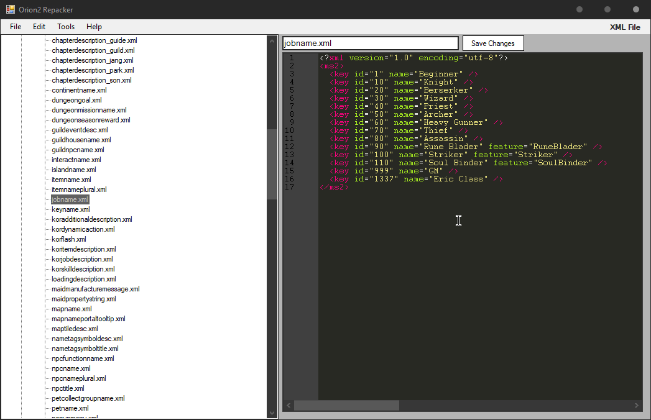Select guildeventdesc.xml file
The image size is (651, 420).
pos(80,130)
